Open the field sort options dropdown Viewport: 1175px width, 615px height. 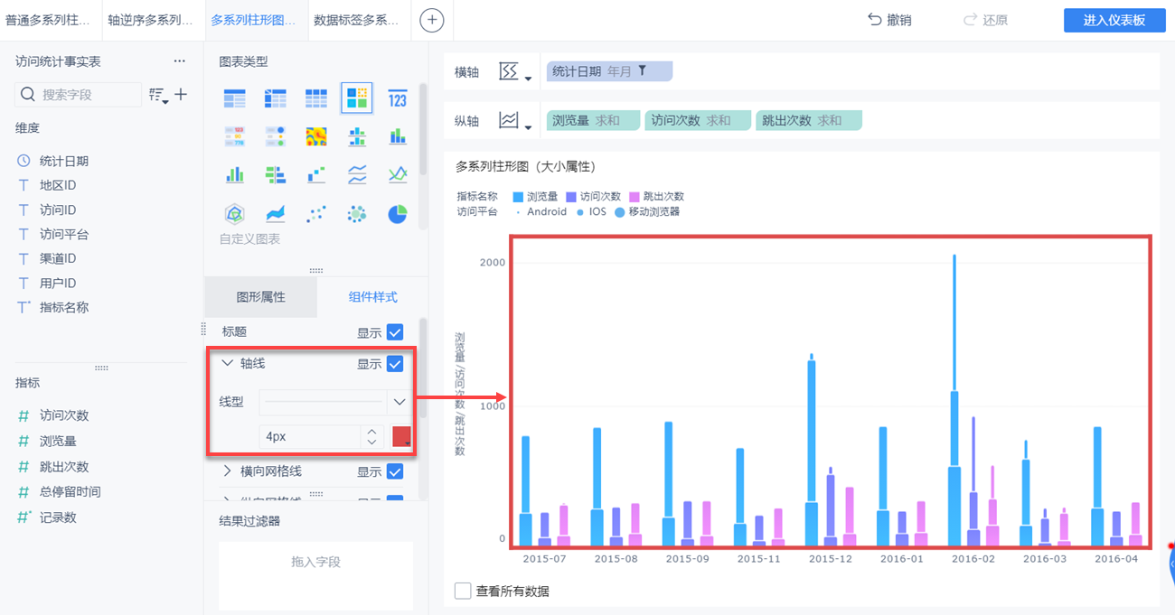pyautogui.click(x=158, y=95)
